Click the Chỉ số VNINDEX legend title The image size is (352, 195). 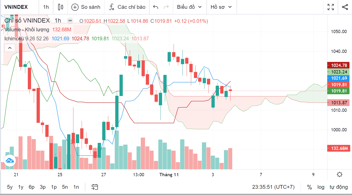coord(27,21)
